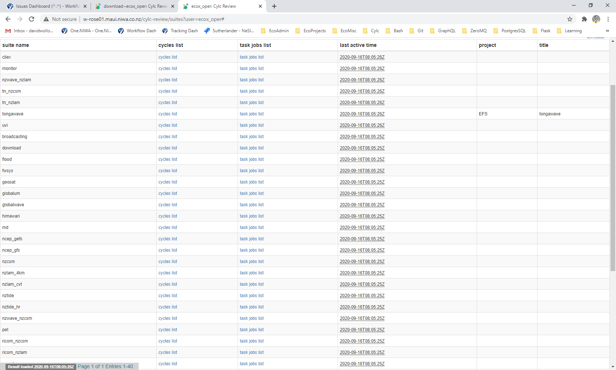This screenshot has height=370, width=616.
Task: Open the EcoAdmin bookmark folder
Action: click(x=275, y=31)
